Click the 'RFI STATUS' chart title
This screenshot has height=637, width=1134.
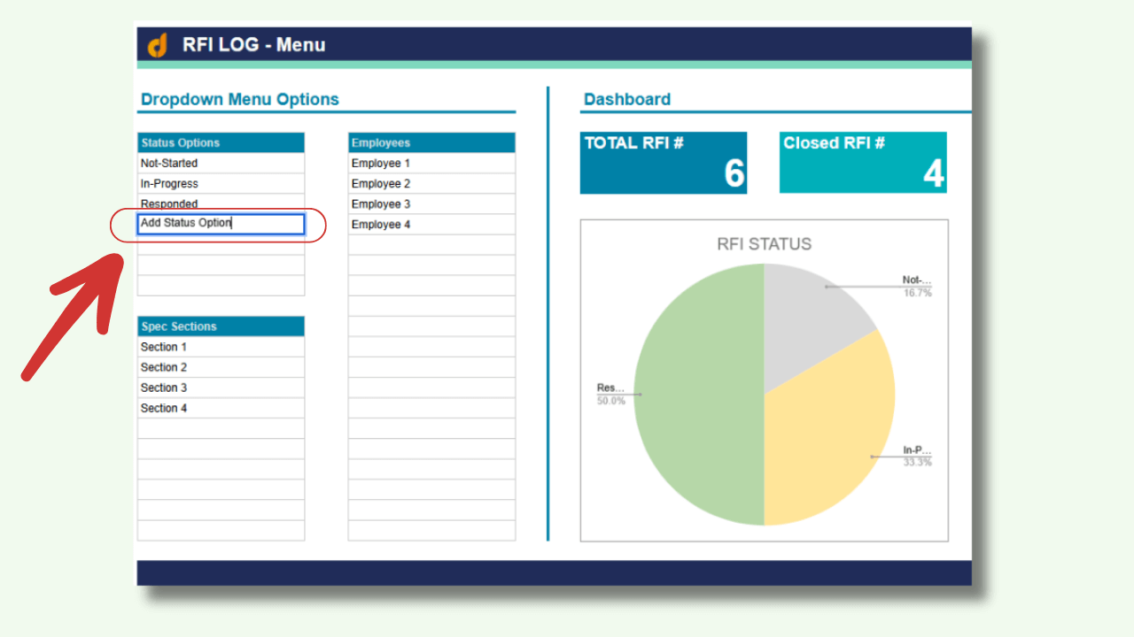click(764, 244)
